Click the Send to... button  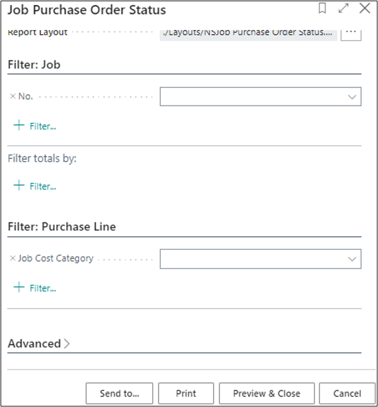pyautogui.click(x=119, y=393)
